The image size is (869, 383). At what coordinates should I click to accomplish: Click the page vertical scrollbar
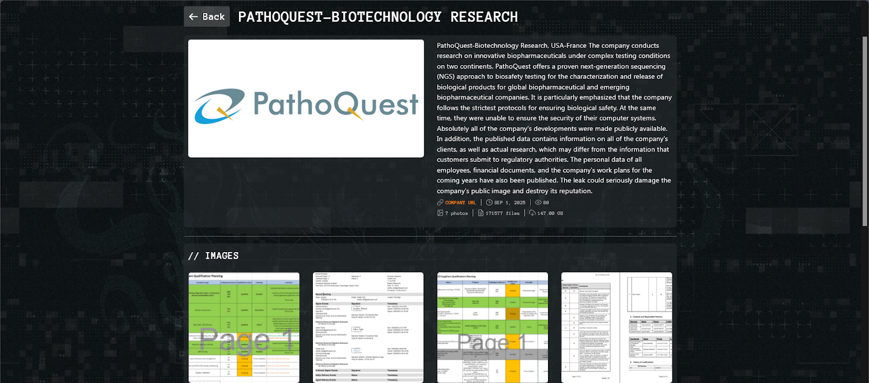(865, 131)
